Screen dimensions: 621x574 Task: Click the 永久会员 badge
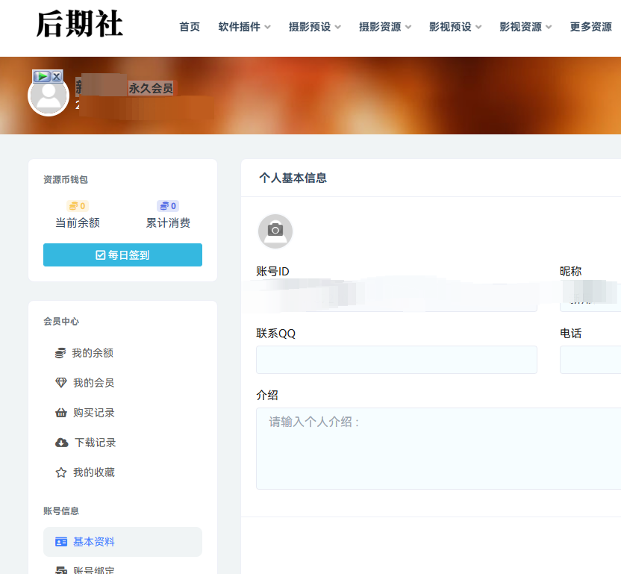coord(151,88)
